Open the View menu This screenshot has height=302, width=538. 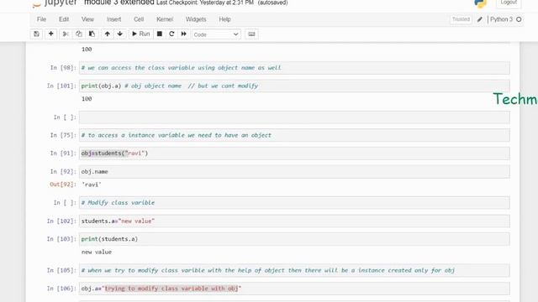[x=87, y=19]
